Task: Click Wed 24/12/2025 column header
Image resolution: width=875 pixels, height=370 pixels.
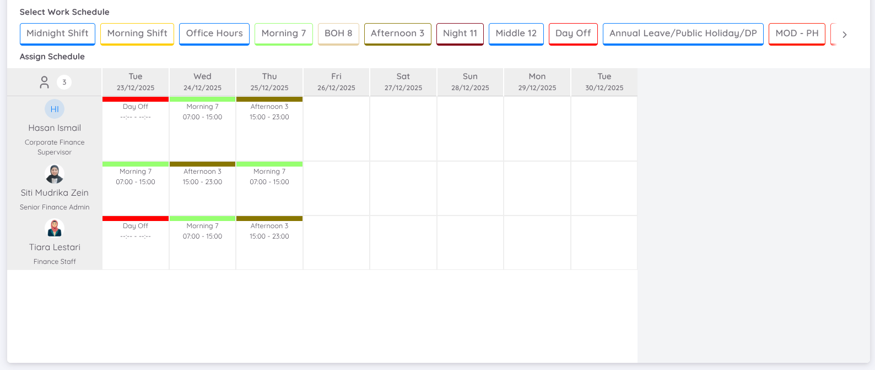Action: [x=202, y=82]
